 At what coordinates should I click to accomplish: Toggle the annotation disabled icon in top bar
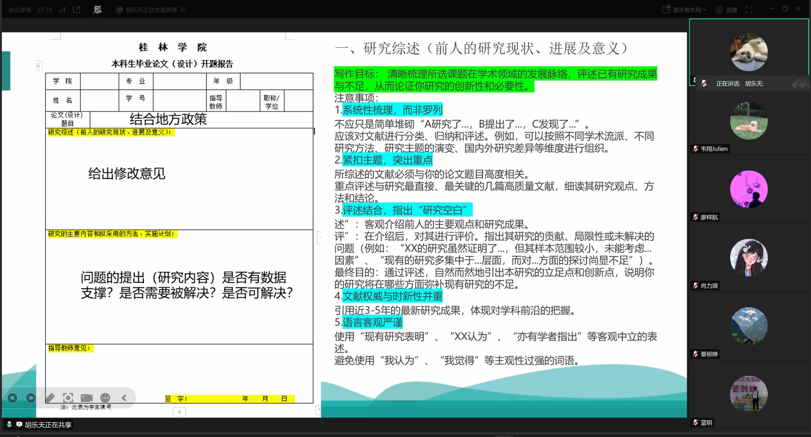[97, 10]
